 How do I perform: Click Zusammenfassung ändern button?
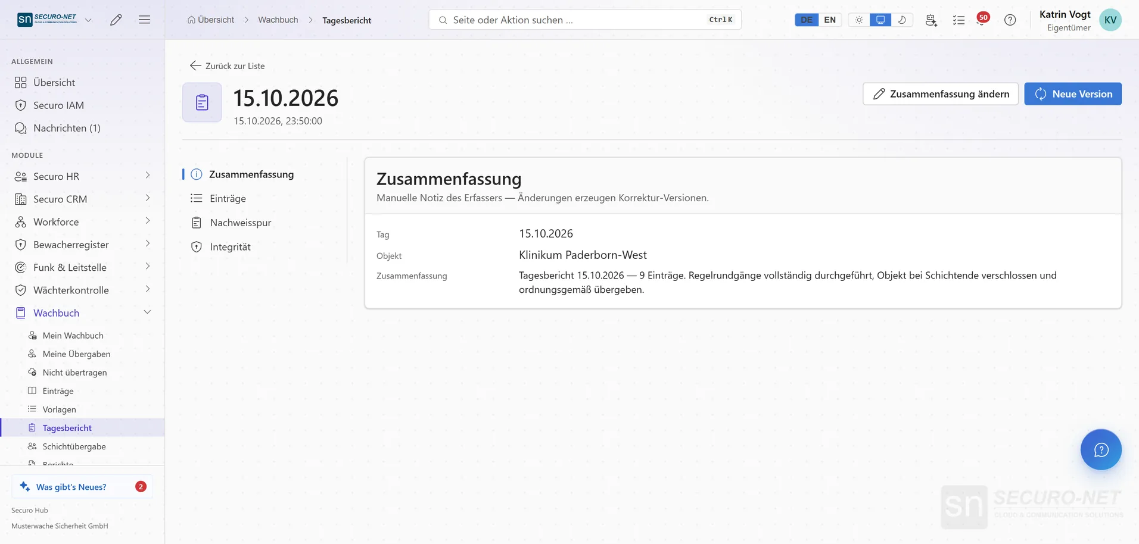pos(940,94)
